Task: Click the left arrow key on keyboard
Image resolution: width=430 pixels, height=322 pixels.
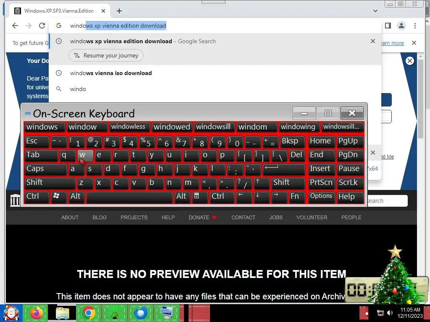Action: (x=244, y=197)
